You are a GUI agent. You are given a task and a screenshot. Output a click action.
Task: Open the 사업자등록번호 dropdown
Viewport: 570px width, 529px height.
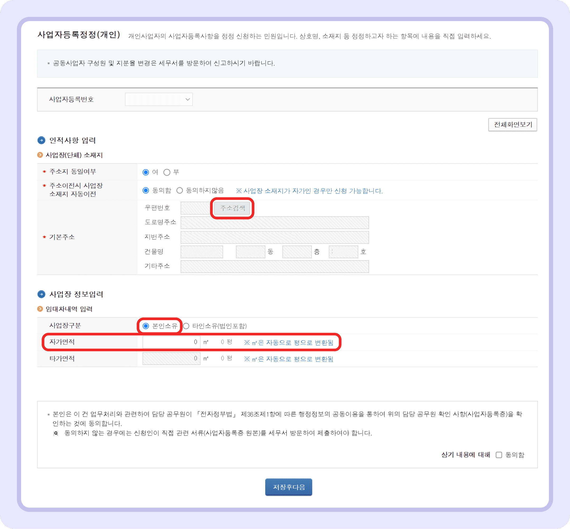tap(159, 99)
